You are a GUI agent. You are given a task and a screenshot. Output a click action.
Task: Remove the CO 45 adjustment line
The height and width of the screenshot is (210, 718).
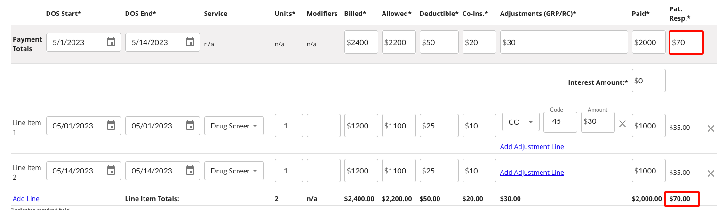click(622, 124)
